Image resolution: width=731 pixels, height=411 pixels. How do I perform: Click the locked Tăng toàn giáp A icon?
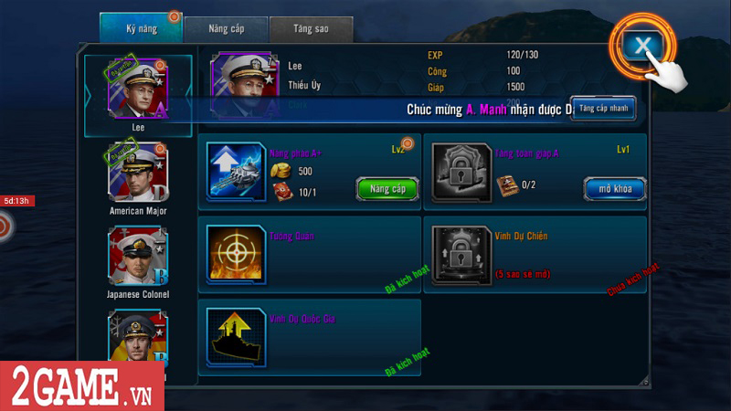tap(461, 173)
